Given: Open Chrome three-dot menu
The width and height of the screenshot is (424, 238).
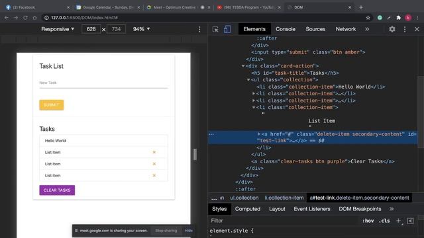Looking at the screenshot, I should pyautogui.click(x=417, y=18).
